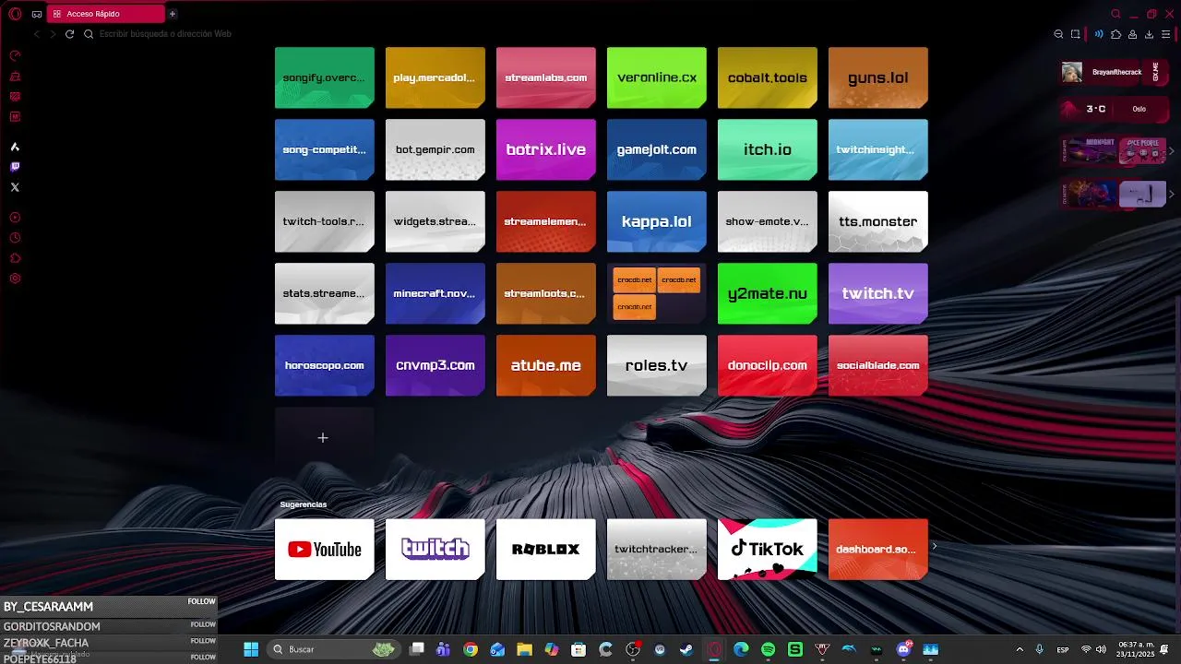This screenshot has width=1181, height=664.
Task: Open the itch.io speed dial tile
Action: (768, 149)
